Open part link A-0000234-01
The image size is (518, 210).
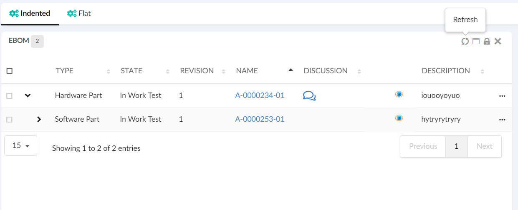point(260,95)
